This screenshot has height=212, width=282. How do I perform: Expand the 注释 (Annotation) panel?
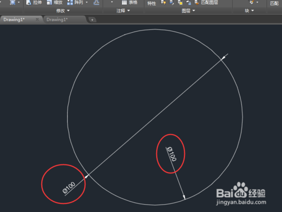(123, 11)
